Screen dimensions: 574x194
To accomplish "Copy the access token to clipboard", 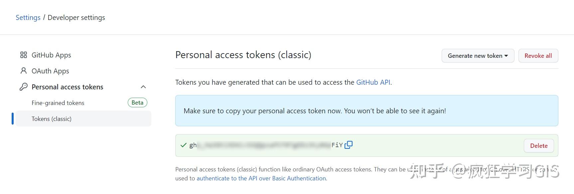I will click(x=349, y=145).
